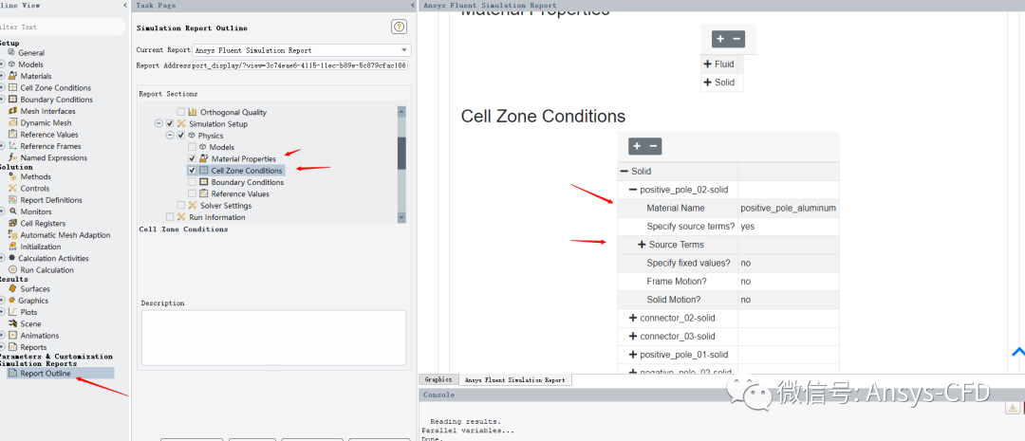Click the scroll-to-top chevron in report
Viewport: 1025px width, 441px height.
(1017, 352)
